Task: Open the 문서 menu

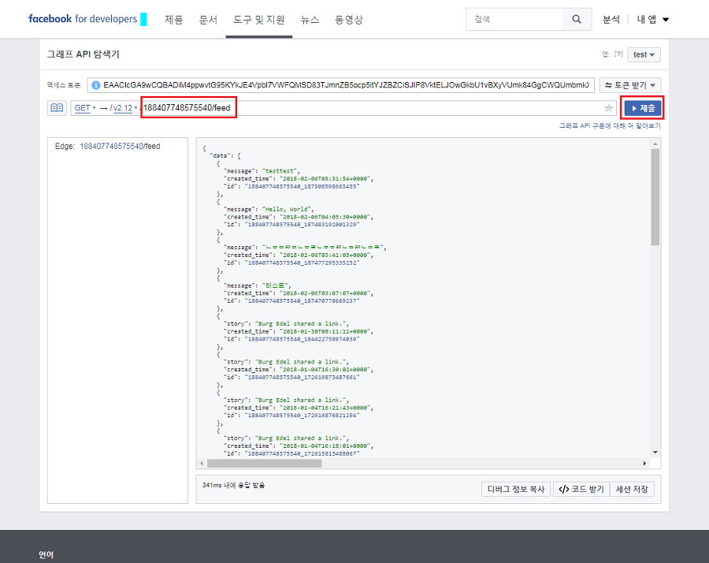Action: [x=208, y=20]
